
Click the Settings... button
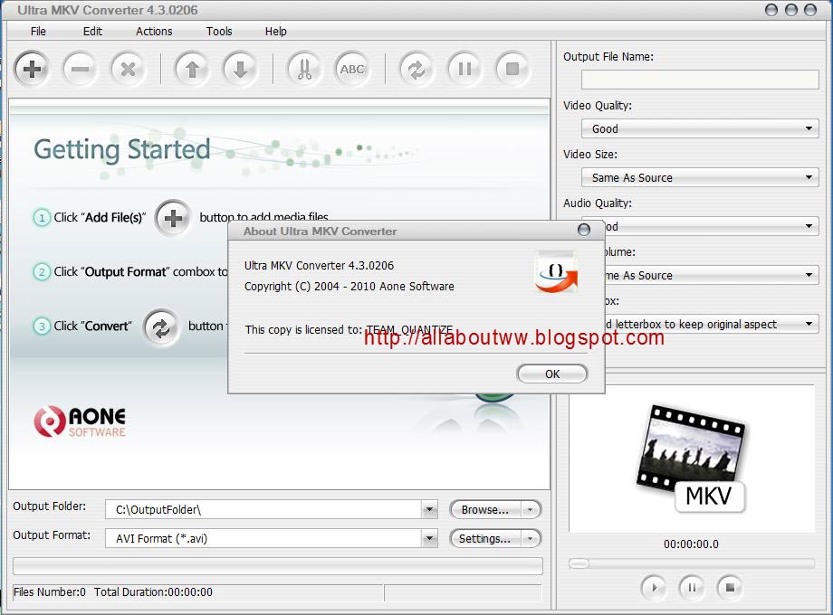(485, 539)
